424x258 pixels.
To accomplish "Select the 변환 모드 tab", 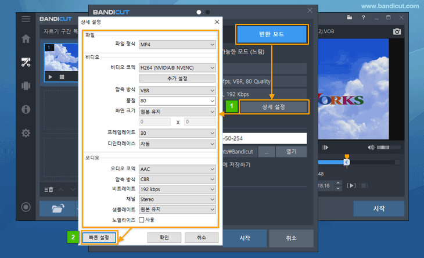I will coord(272,34).
